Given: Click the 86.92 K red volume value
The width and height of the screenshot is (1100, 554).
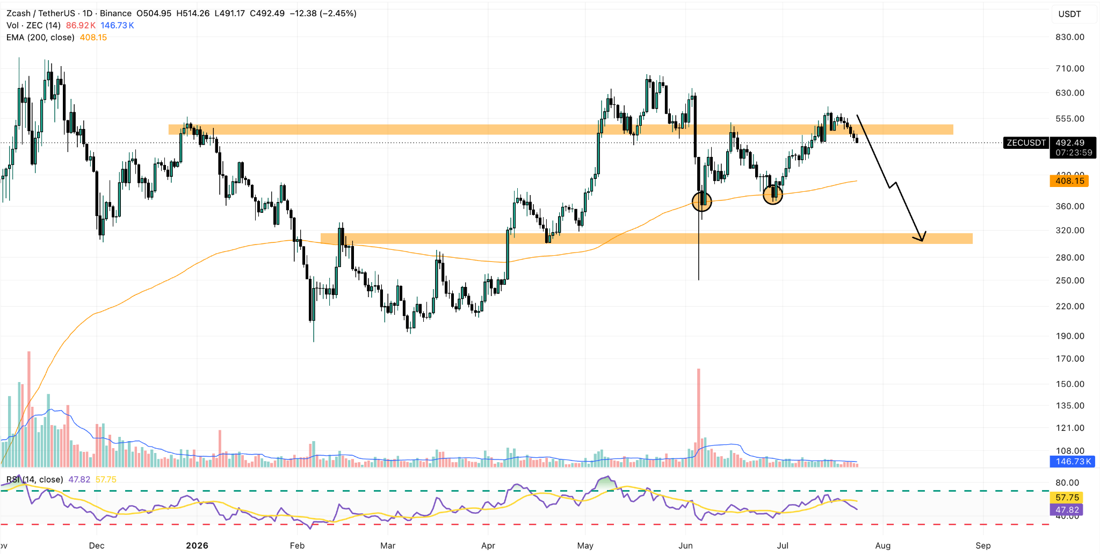Looking at the screenshot, I should pos(81,25).
